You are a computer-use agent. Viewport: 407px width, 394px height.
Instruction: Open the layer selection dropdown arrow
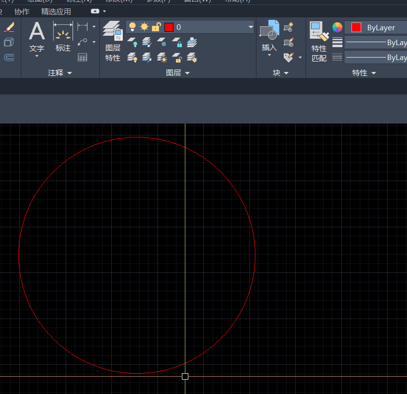click(250, 27)
